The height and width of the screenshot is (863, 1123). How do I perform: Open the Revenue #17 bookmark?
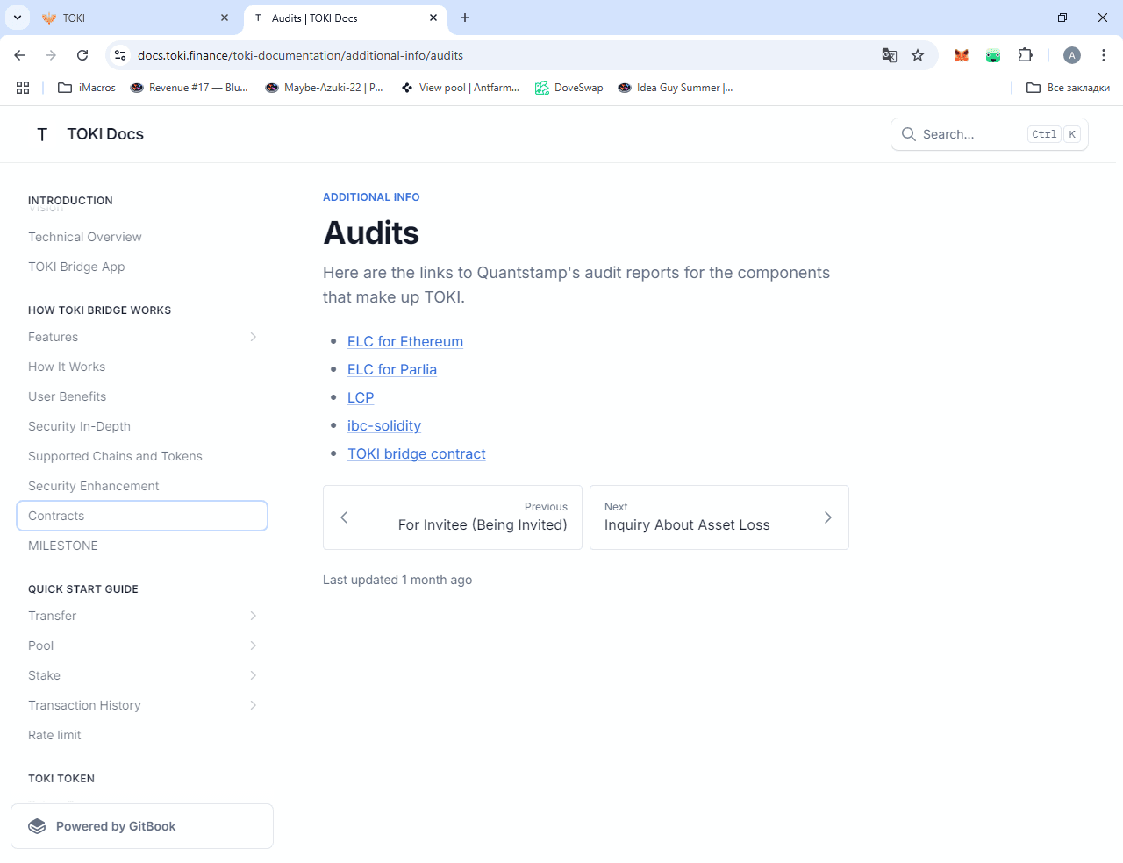click(x=189, y=88)
